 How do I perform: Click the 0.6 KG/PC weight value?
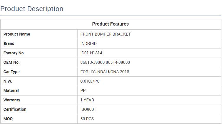tap(90, 81)
